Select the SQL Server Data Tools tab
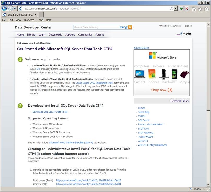This screenshot has height=192, width=211. [20, 15]
